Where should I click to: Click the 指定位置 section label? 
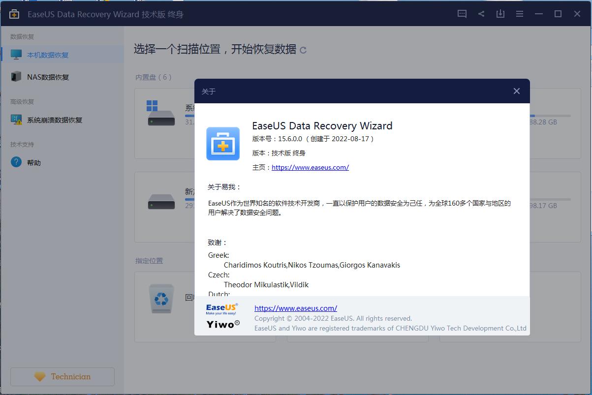tap(149, 261)
